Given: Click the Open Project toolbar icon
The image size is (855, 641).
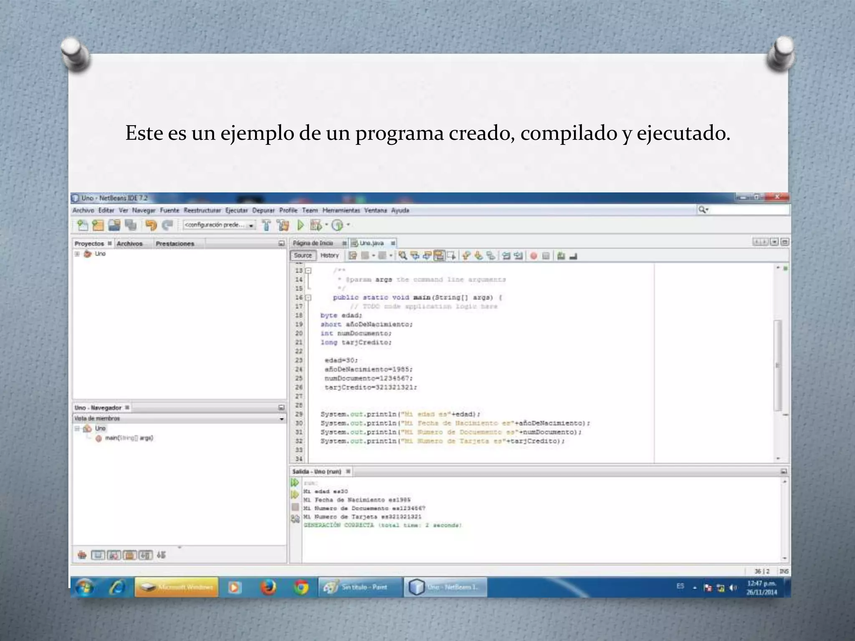Looking at the screenshot, I should click(114, 225).
